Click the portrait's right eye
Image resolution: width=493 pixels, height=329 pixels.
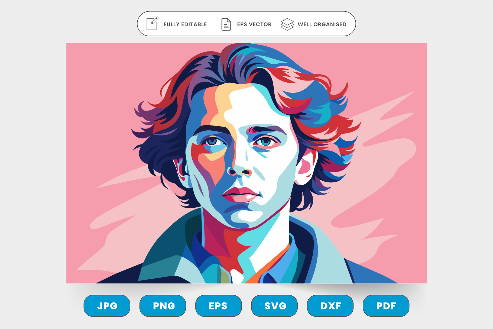click(x=265, y=141)
